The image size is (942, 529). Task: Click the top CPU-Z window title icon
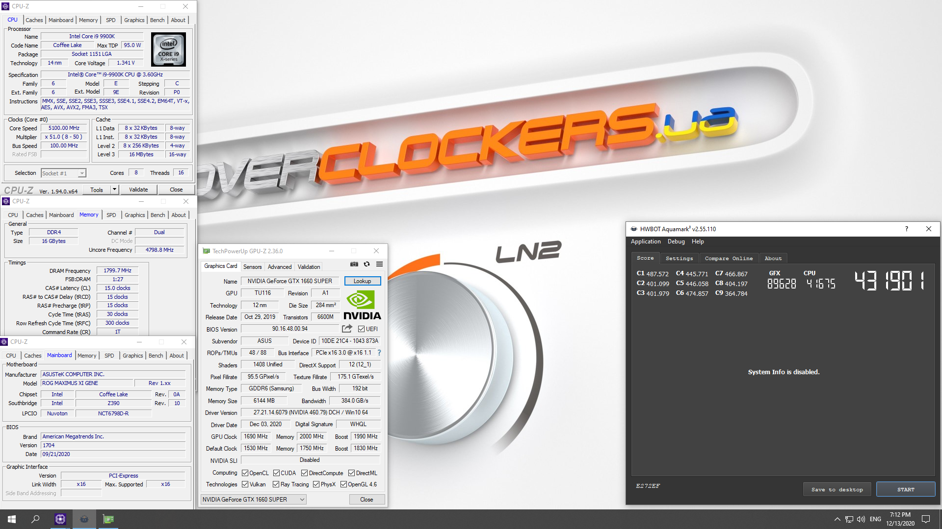[5, 6]
